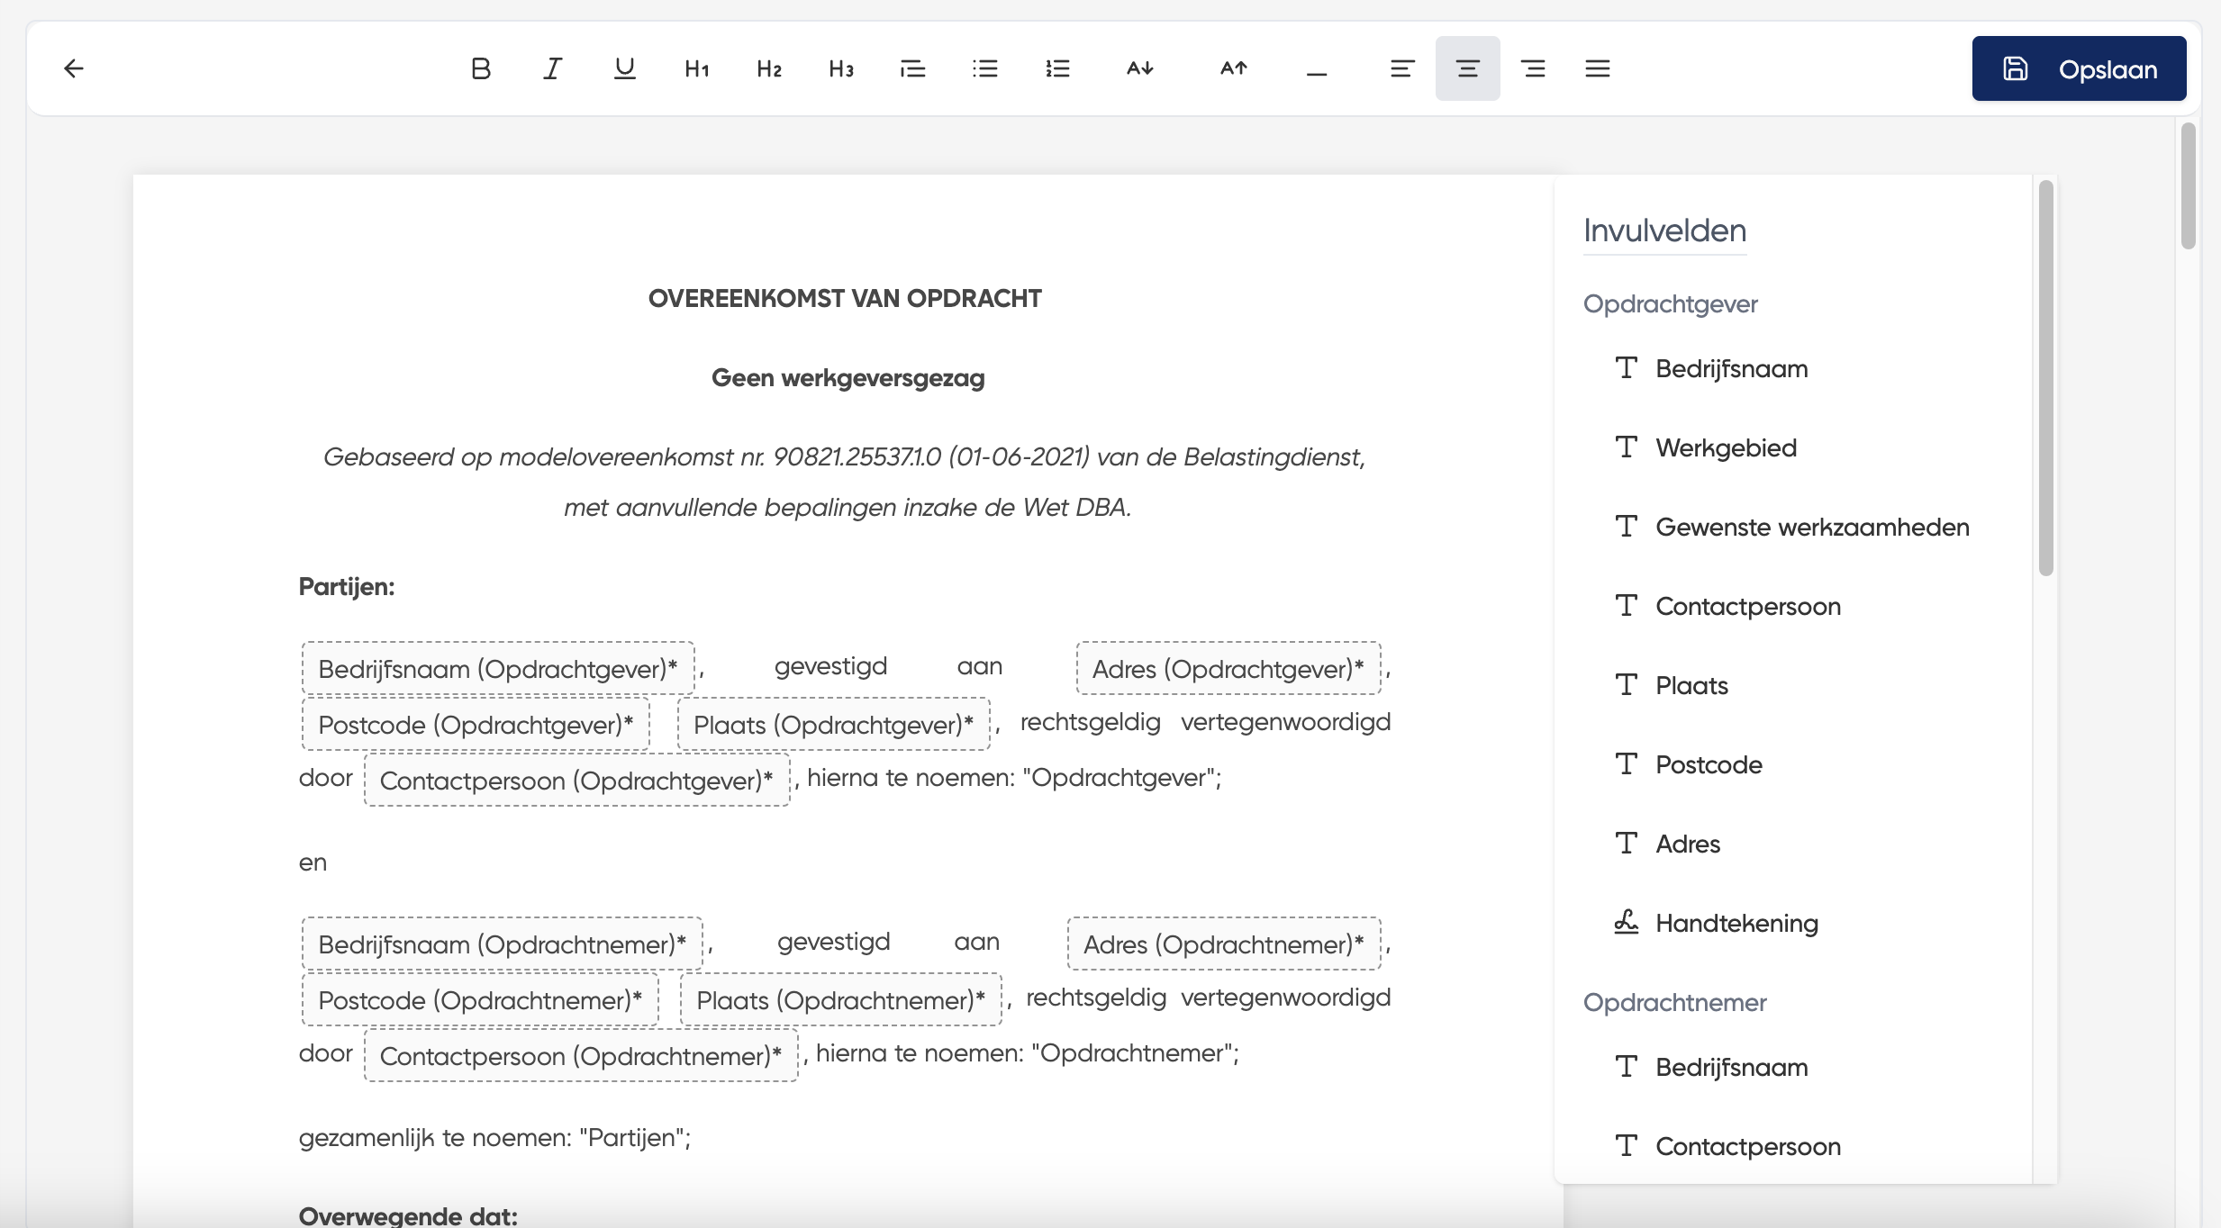The height and width of the screenshot is (1228, 2221).
Task: Insert a bulleted list
Action: (x=985, y=68)
